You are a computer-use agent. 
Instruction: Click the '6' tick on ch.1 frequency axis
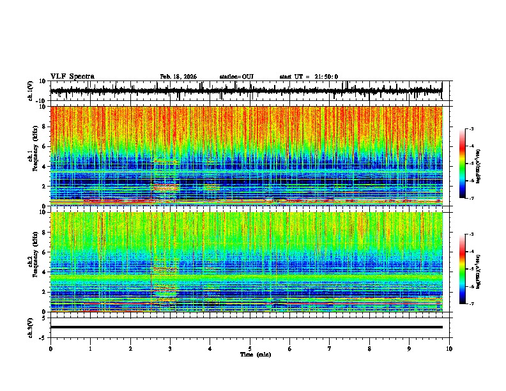(45, 147)
